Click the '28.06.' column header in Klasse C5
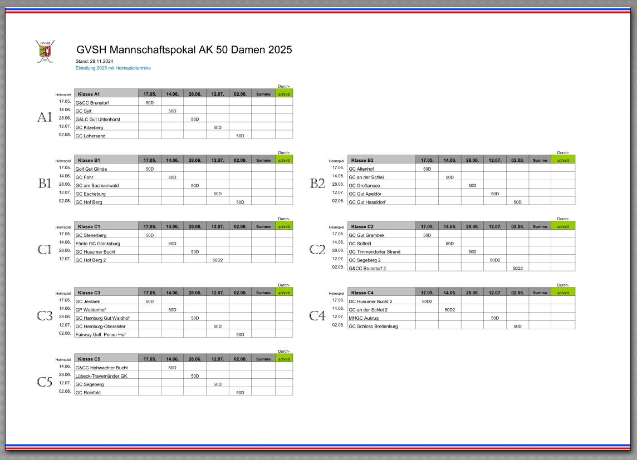 (195, 359)
